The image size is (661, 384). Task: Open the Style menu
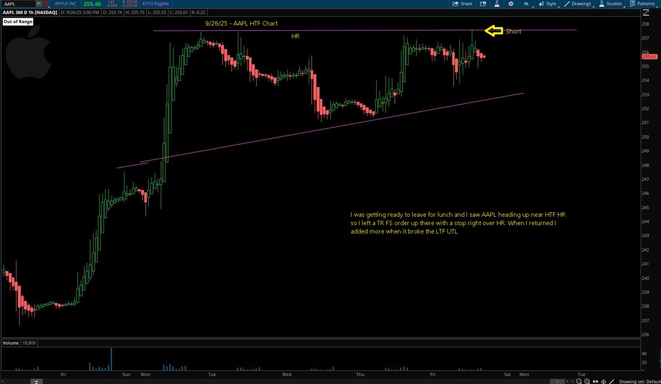548,4
